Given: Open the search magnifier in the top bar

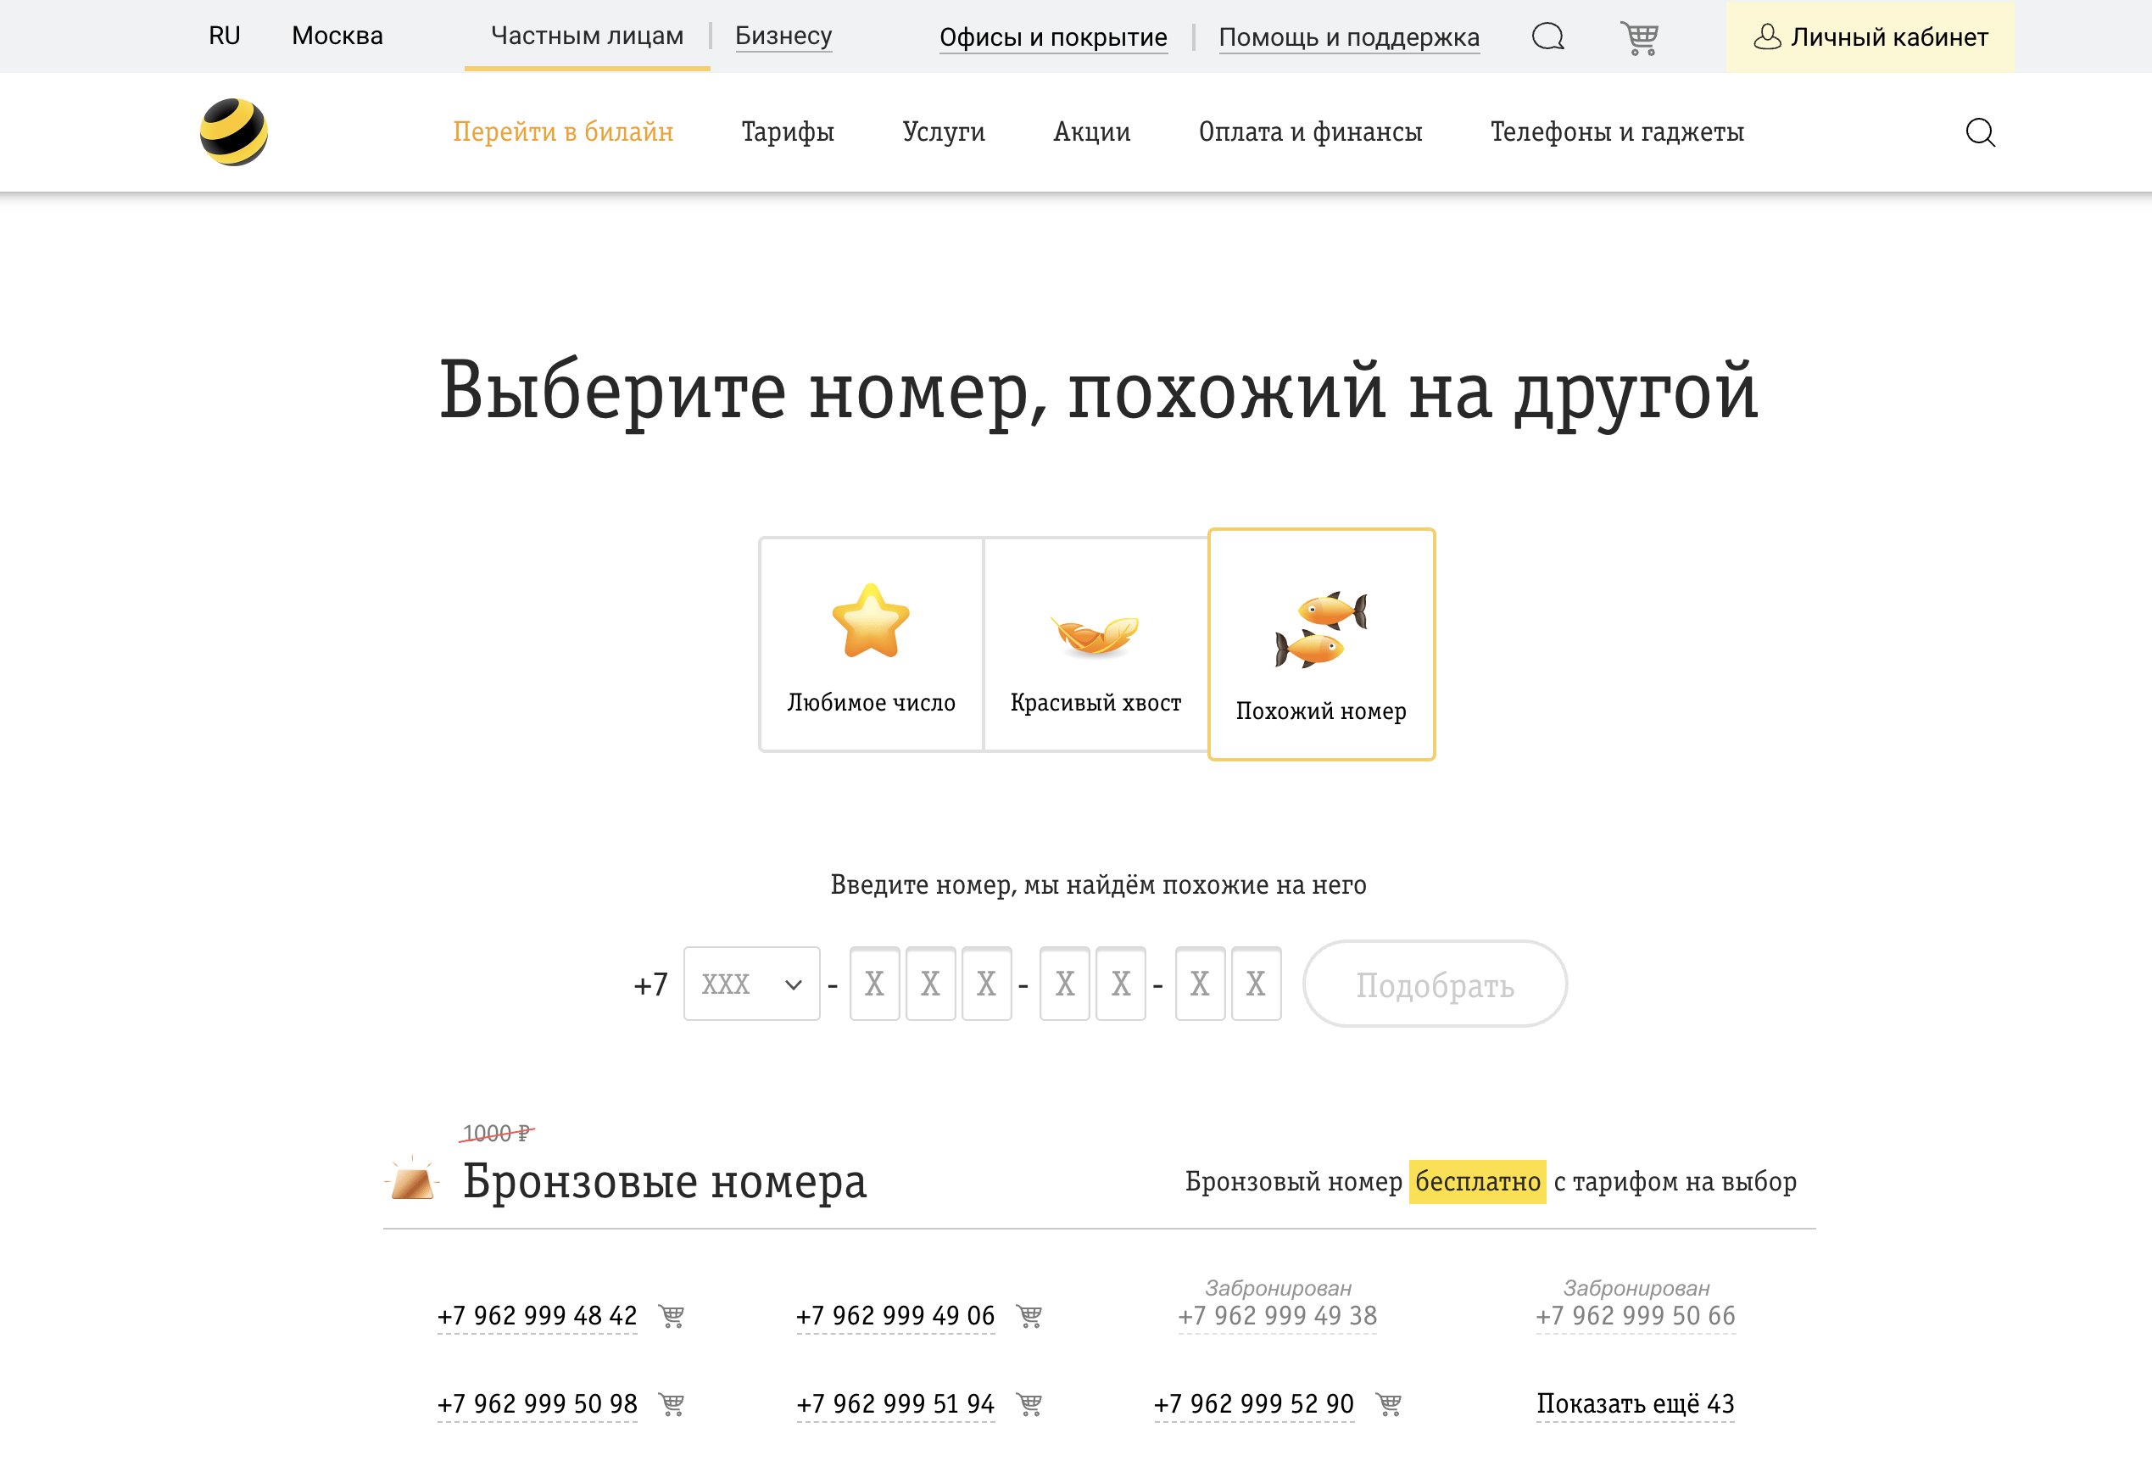Looking at the screenshot, I should 1547,37.
